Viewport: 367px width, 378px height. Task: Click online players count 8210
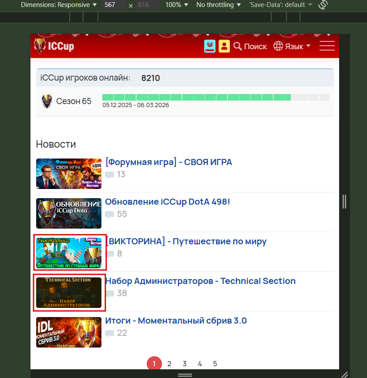coord(151,78)
